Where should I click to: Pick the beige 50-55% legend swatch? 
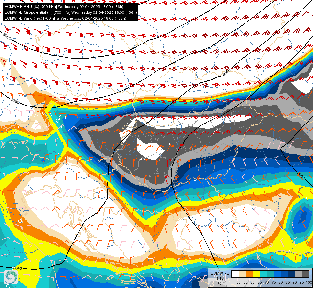click(x=242, y=274)
